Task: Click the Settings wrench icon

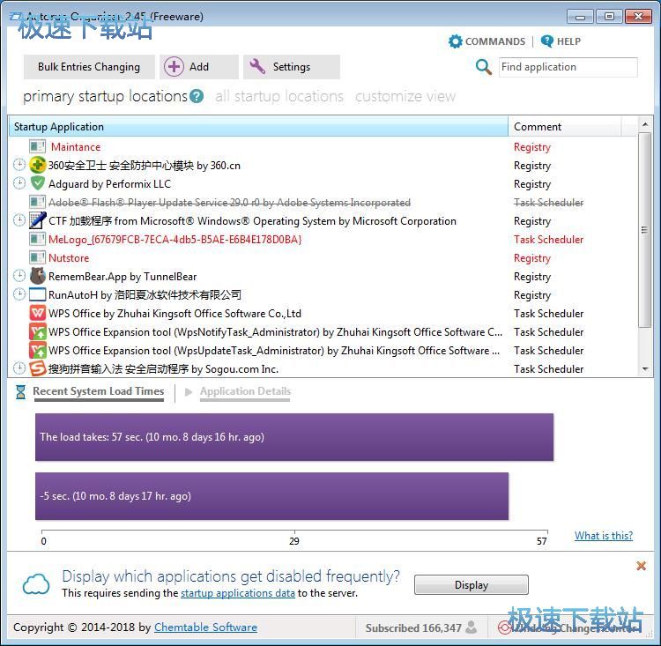Action: (257, 67)
